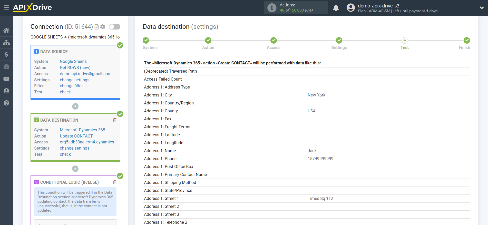The width and height of the screenshot is (488, 225).
Task: Click Address 1: Freight Terms row
Action: click(306, 127)
